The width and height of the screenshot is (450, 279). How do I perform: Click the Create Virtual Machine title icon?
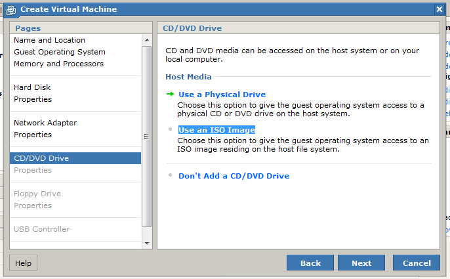click(x=11, y=9)
